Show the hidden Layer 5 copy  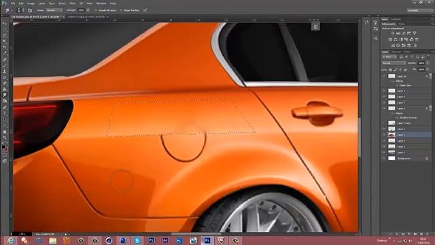click(383, 122)
